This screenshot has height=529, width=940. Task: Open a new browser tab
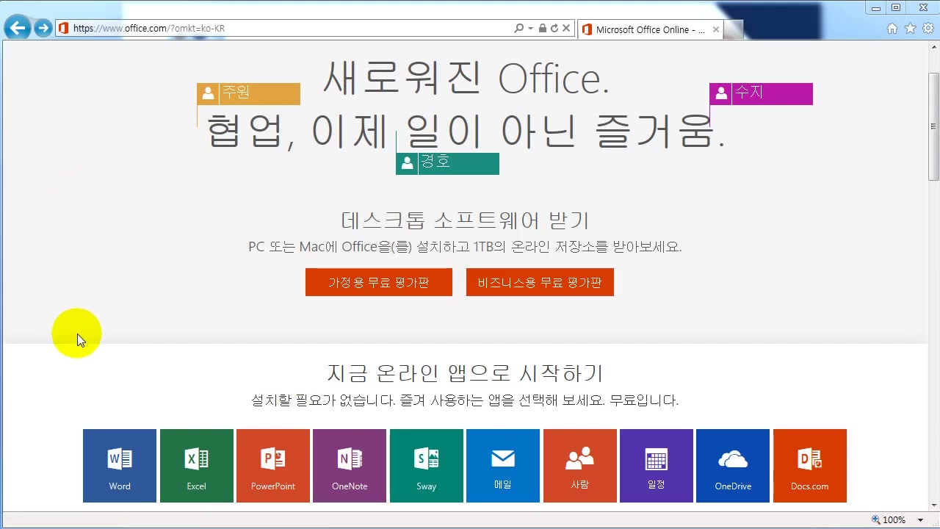coord(734,29)
